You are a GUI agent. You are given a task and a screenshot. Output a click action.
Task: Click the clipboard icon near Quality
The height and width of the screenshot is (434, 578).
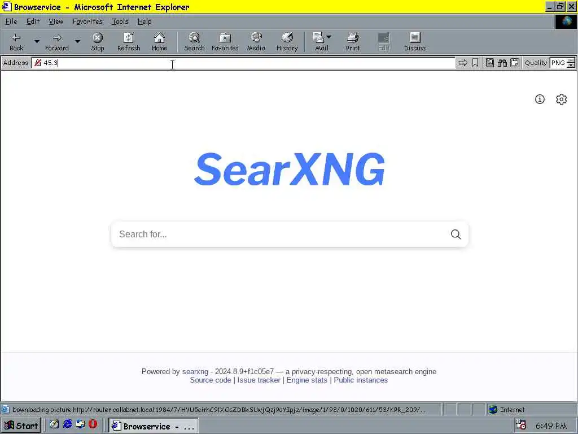[x=515, y=63]
